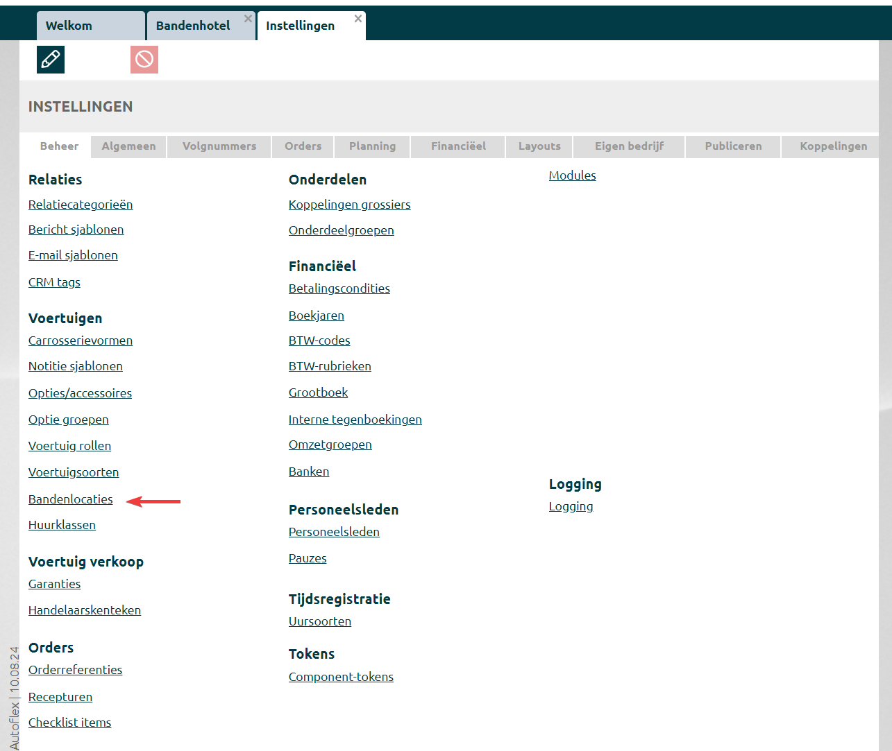The width and height of the screenshot is (892, 751).
Task: Click the Component-tokens link
Action: pyautogui.click(x=341, y=677)
